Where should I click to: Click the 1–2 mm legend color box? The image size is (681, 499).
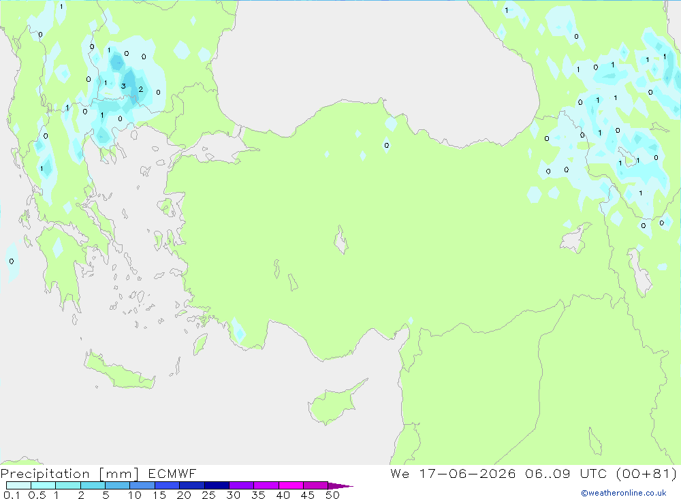68,485
